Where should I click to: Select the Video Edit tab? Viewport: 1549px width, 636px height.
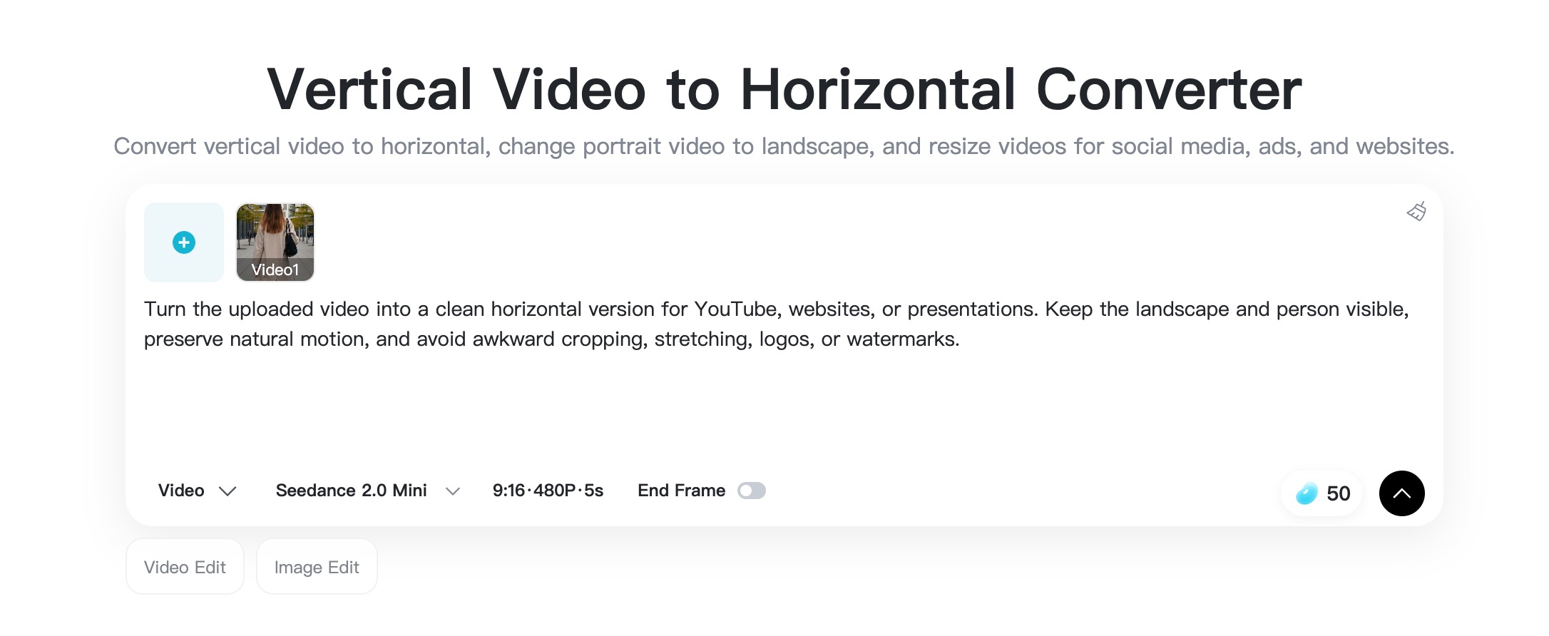coord(185,567)
